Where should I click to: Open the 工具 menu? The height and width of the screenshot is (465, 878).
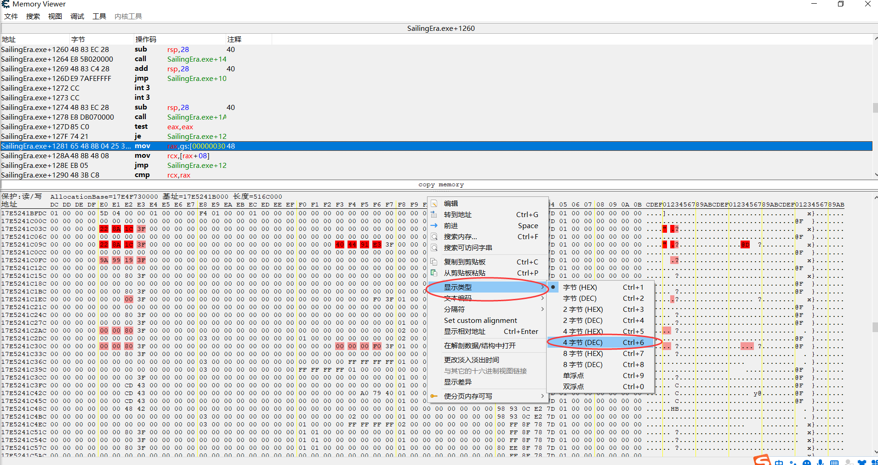pyautogui.click(x=99, y=16)
